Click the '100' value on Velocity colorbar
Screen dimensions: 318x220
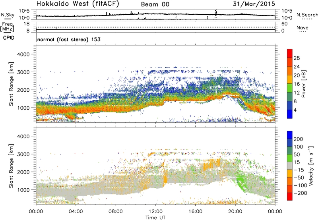click(x=298, y=147)
